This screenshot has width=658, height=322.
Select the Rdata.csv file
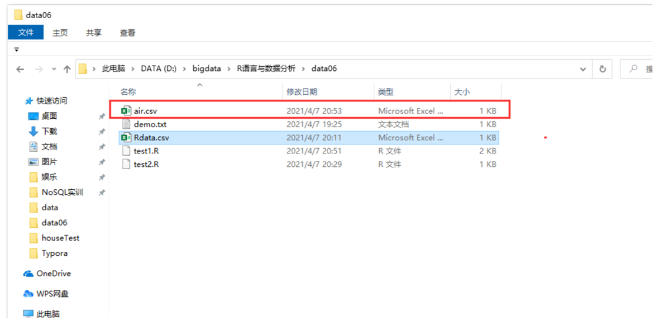309,138
